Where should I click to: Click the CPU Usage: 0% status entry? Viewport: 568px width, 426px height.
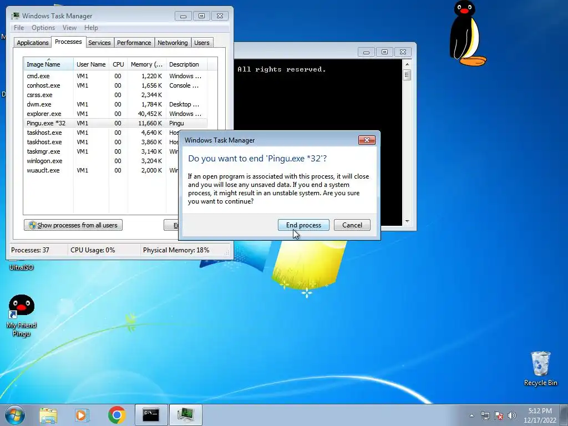click(93, 250)
